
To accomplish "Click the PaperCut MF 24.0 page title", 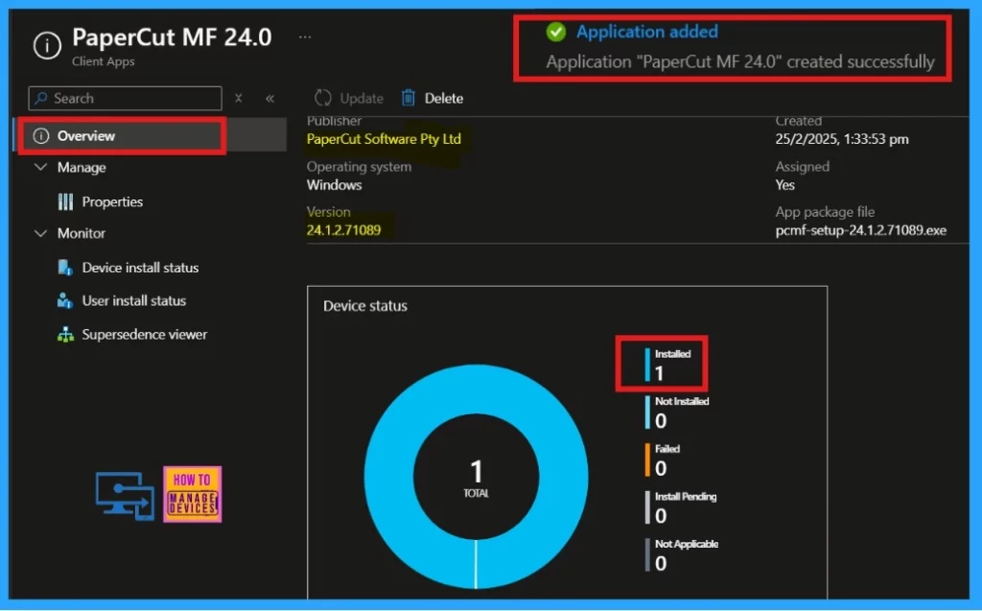I will (x=173, y=37).
